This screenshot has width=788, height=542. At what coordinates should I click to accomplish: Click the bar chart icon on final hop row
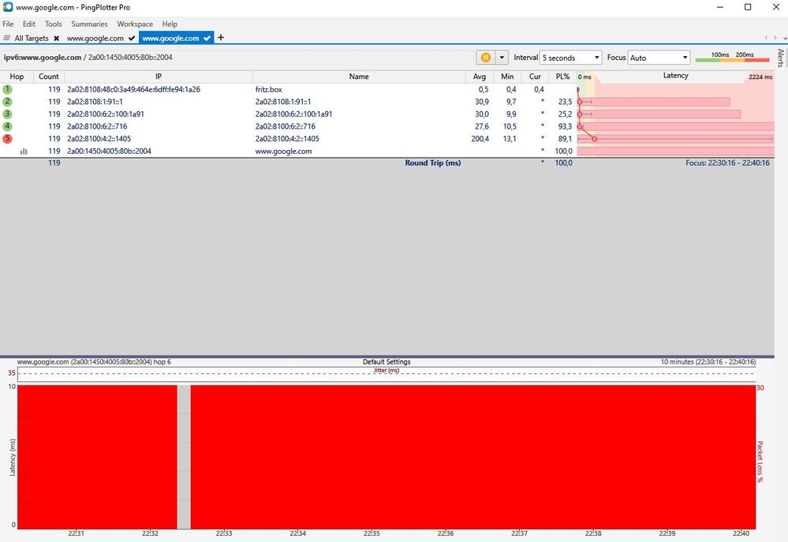tap(24, 151)
